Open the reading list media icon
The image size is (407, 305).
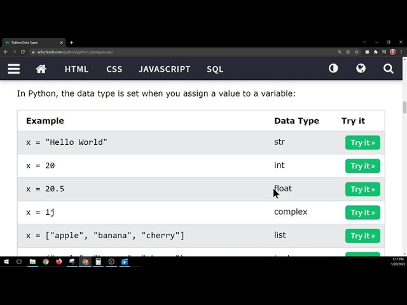(384, 52)
